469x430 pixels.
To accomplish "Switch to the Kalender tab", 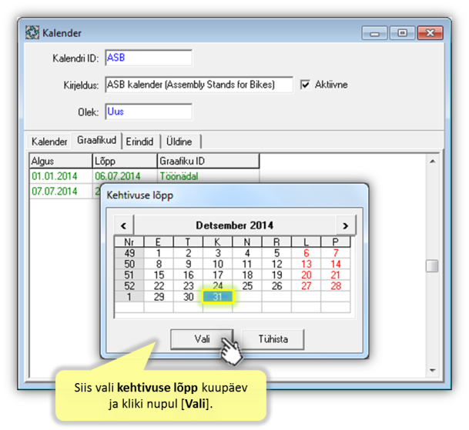I will (x=49, y=142).
